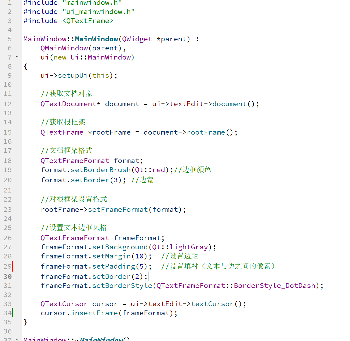The height and width of the screenshot is (341, 350).
Task: Click the BorderStyle_DotDash enum value
Action: coord(275,286)
